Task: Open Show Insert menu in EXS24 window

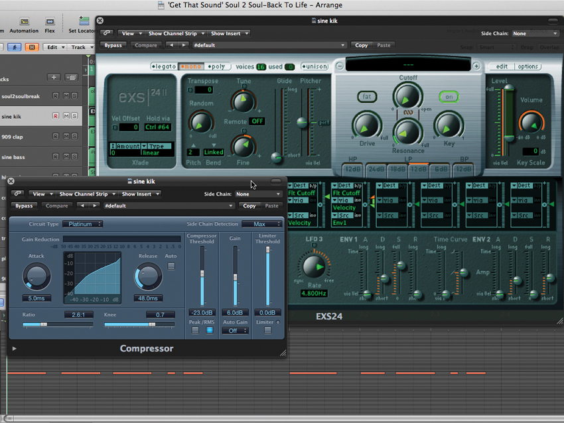Action: click(x=230, y=33)
